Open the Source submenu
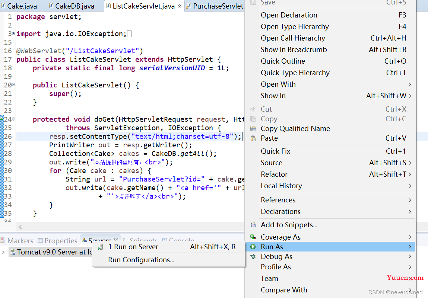 coord(271,163)
